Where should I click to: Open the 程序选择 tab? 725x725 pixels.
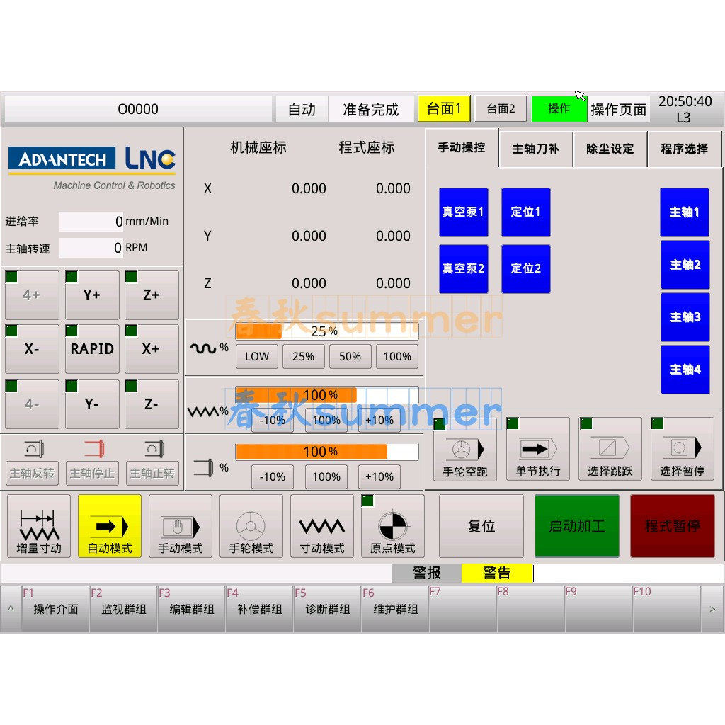(x=685, y=149)
